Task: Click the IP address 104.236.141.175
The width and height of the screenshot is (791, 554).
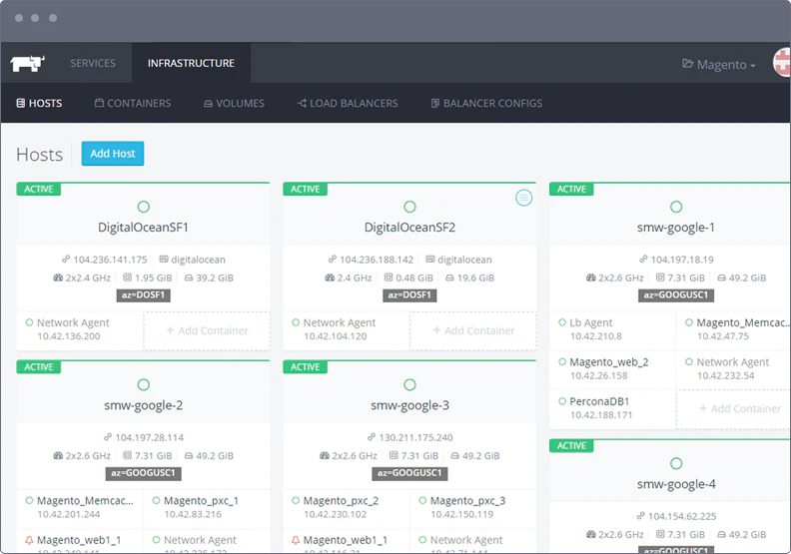Action: tap(110, 260)
